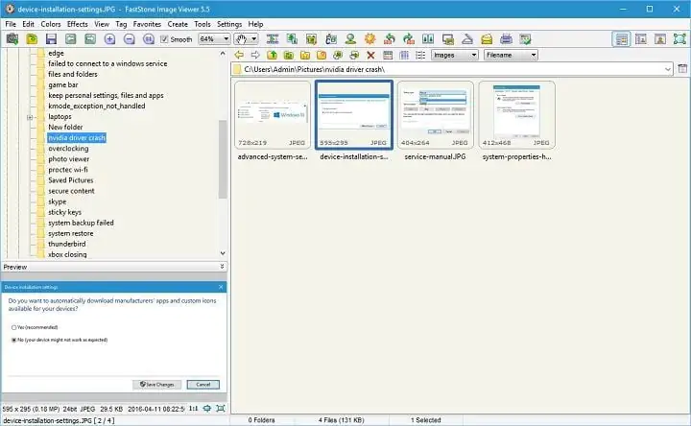Go to the next image in the toolbar
The height and width of the screenshot is (426, 691).
tap(90, 39)
